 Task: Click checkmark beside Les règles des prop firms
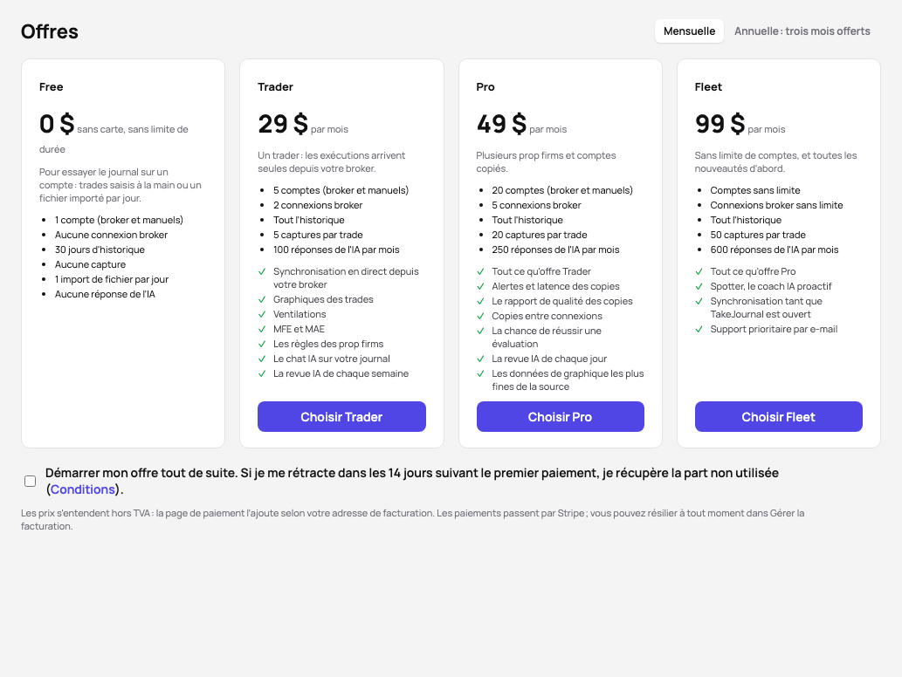262,345
